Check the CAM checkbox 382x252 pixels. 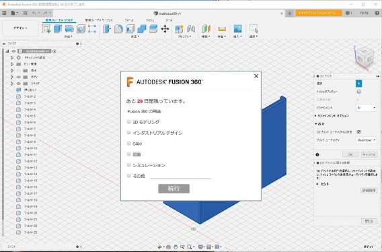tap(129, 143)
